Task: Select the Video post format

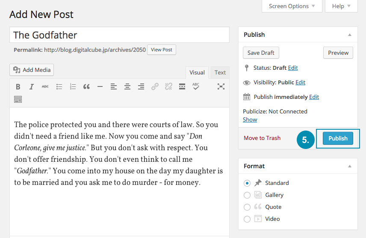Action: (x=247, y=219)
